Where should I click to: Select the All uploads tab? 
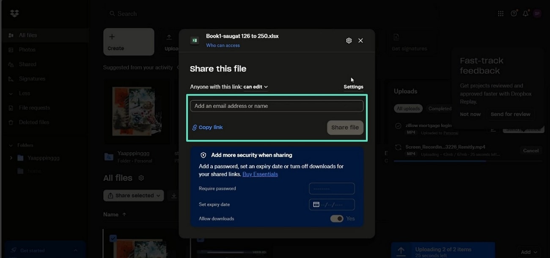pos(408,109)
